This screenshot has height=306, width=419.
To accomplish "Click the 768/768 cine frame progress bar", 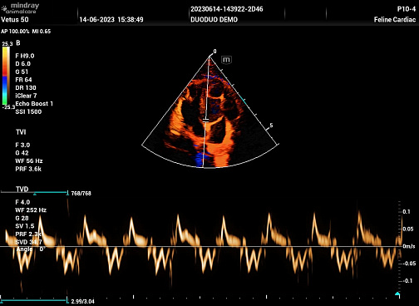I will [x=35, y=192].
